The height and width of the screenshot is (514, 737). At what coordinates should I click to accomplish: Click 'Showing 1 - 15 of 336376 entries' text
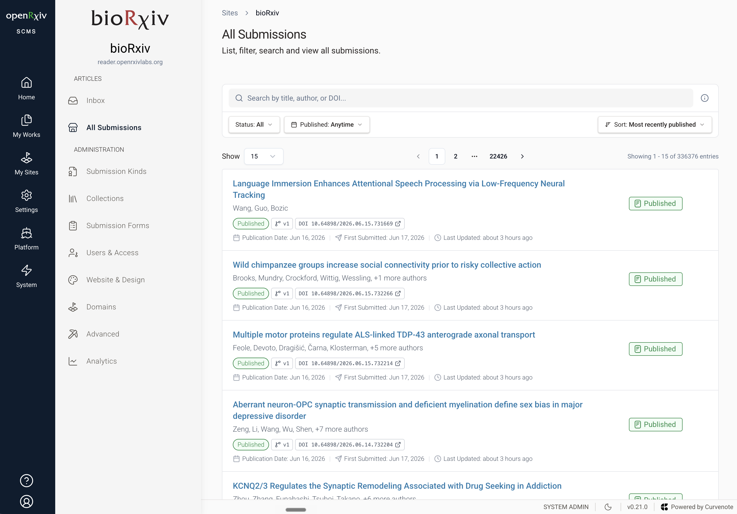[673, 156]
